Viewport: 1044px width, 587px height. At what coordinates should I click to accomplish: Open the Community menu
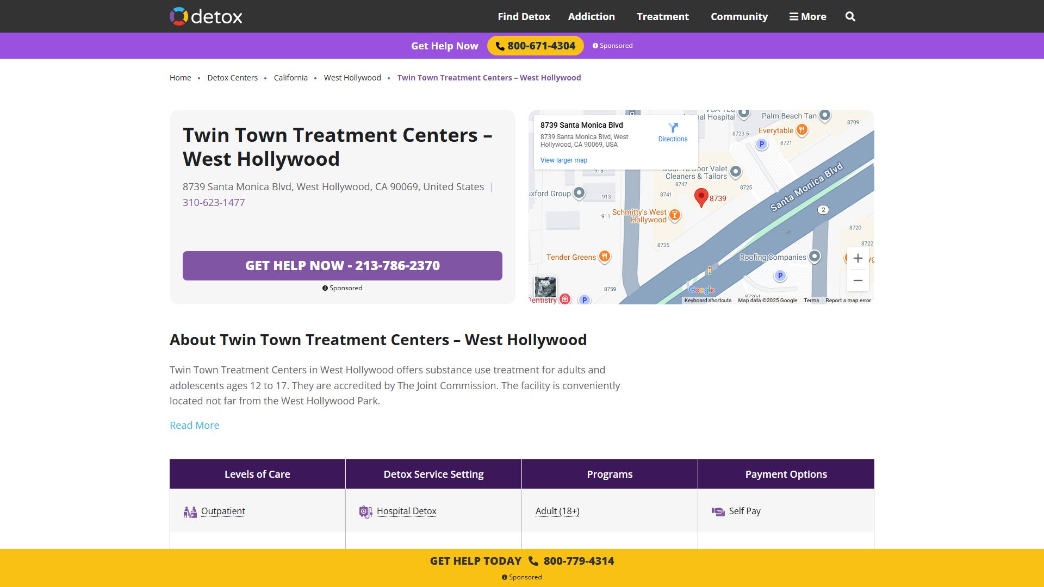coord(739,17)
